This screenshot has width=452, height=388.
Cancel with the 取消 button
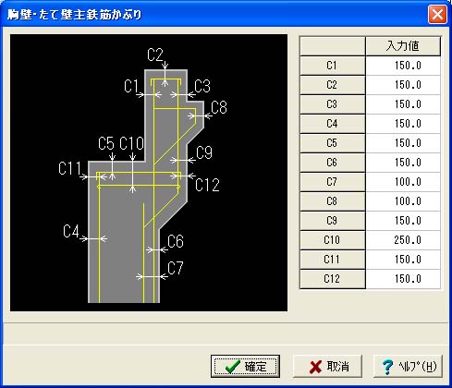327,366
